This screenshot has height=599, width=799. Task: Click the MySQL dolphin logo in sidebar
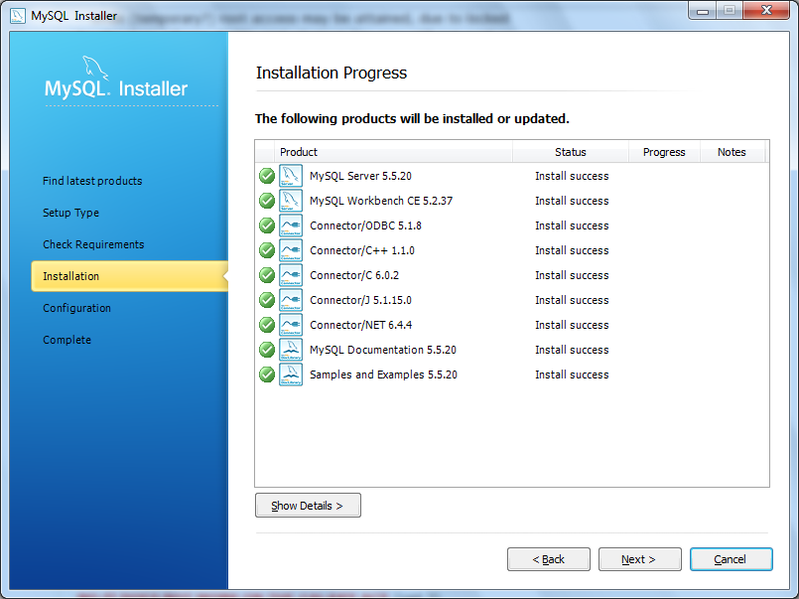(x=95, y=68)
